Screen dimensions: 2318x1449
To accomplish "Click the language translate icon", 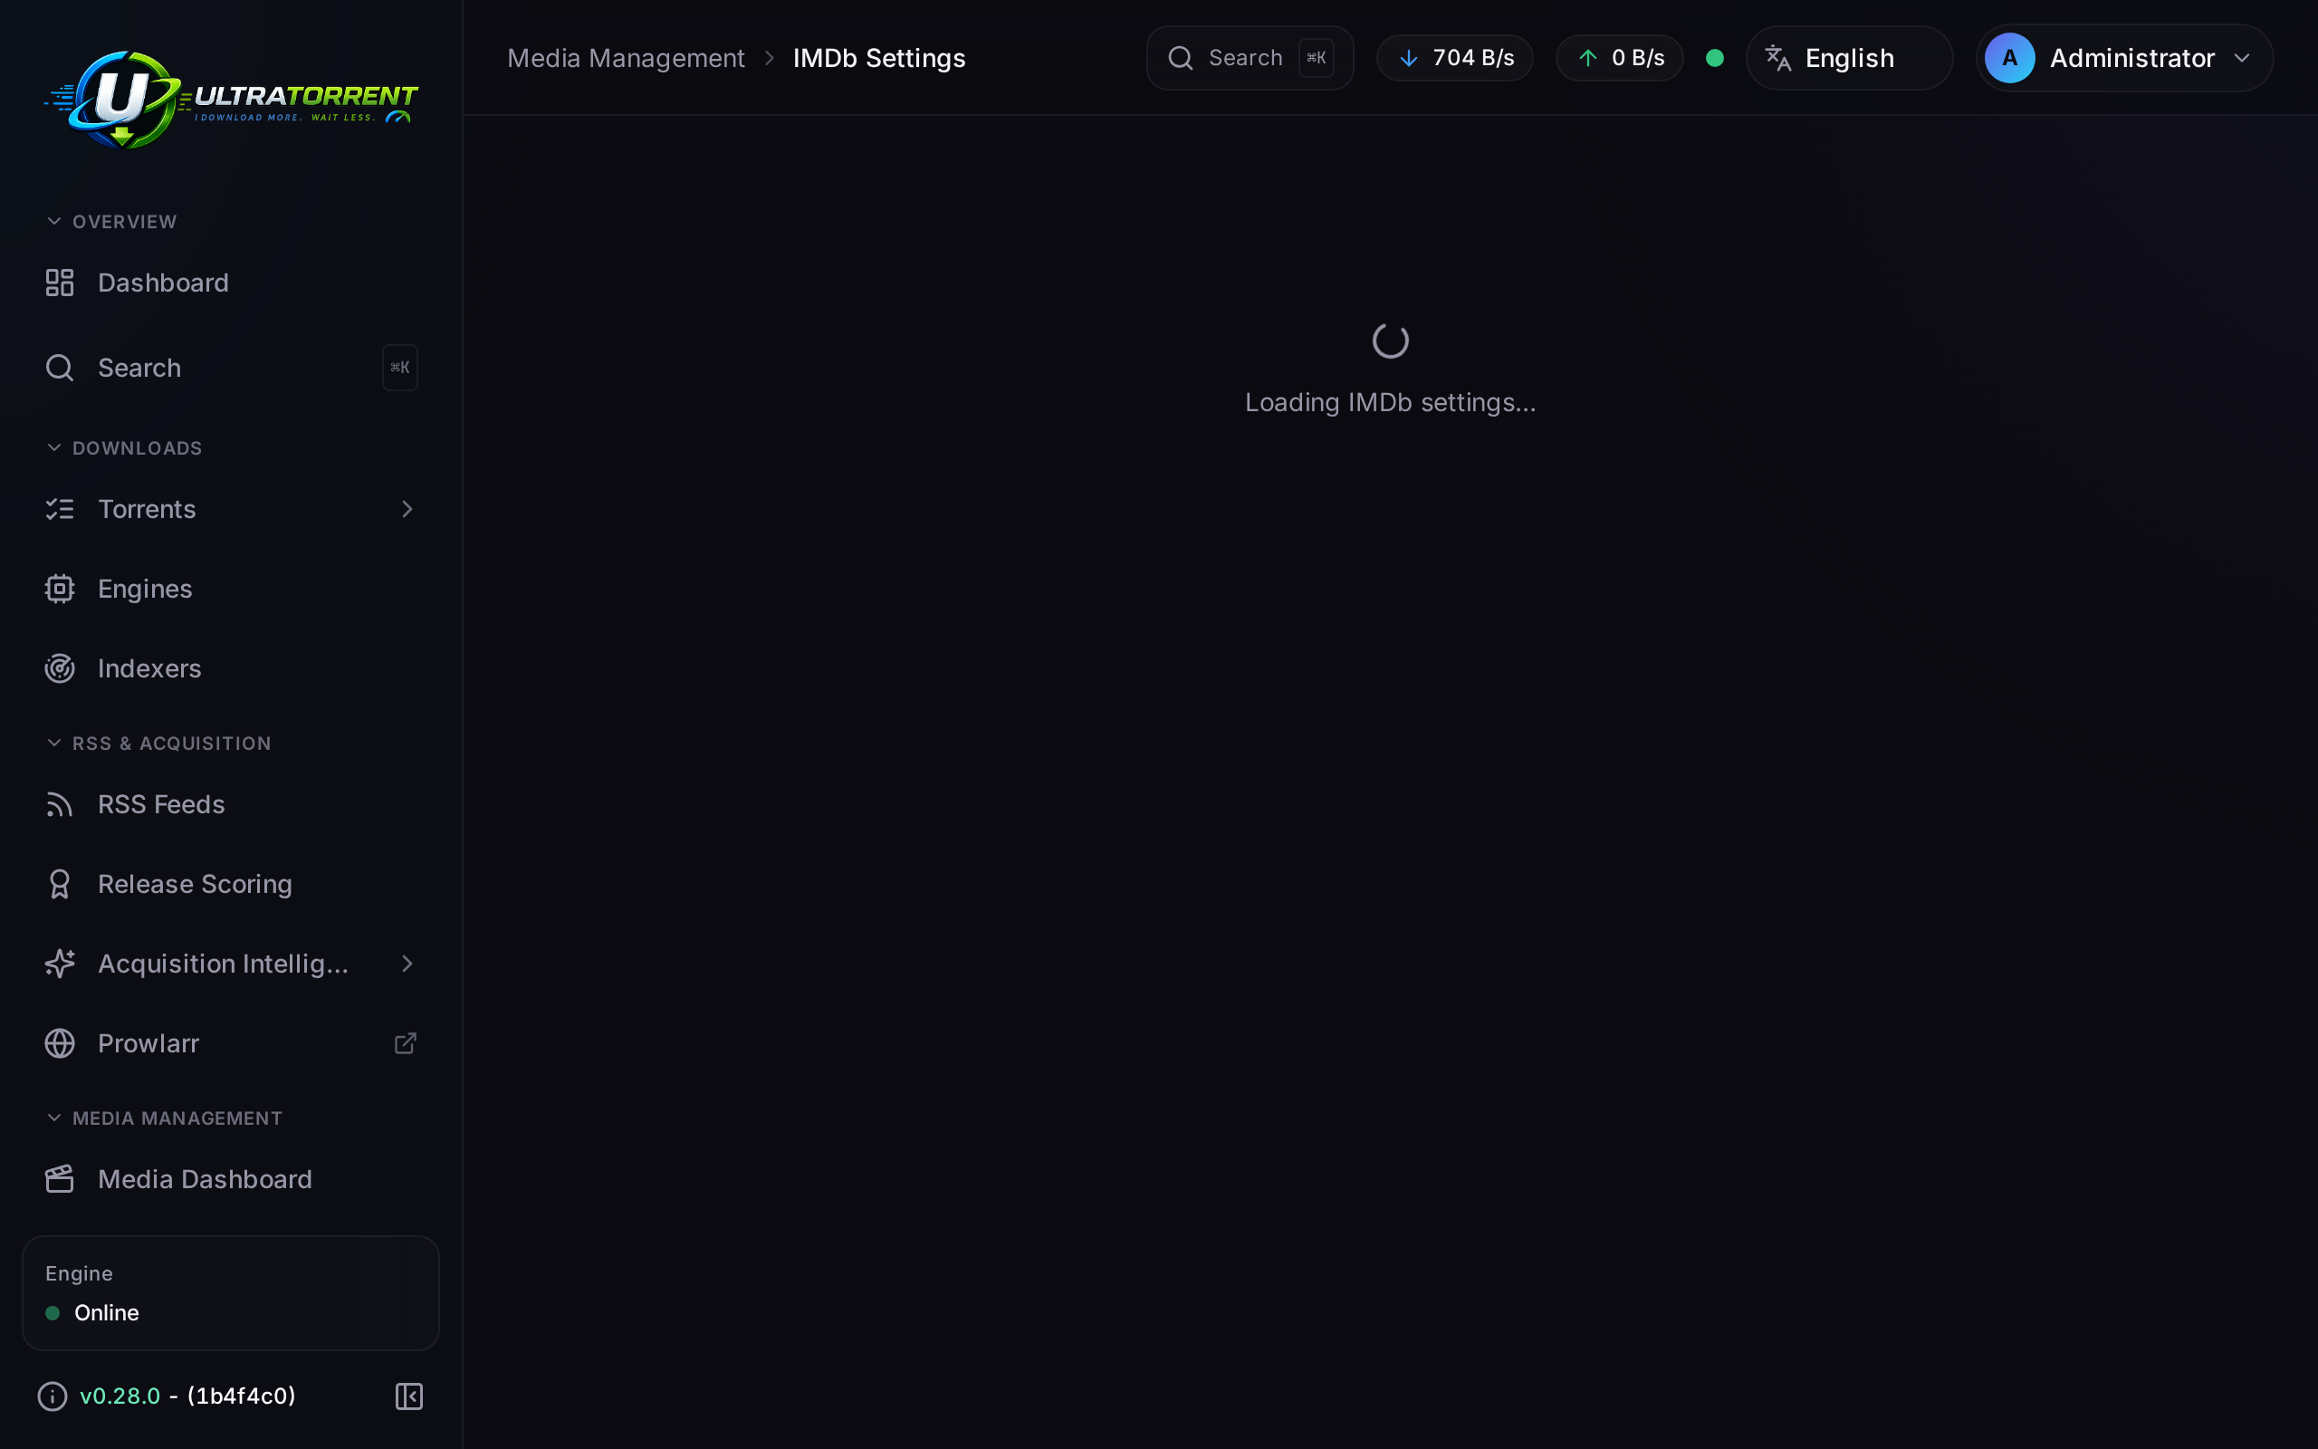I will point(1778,59).
